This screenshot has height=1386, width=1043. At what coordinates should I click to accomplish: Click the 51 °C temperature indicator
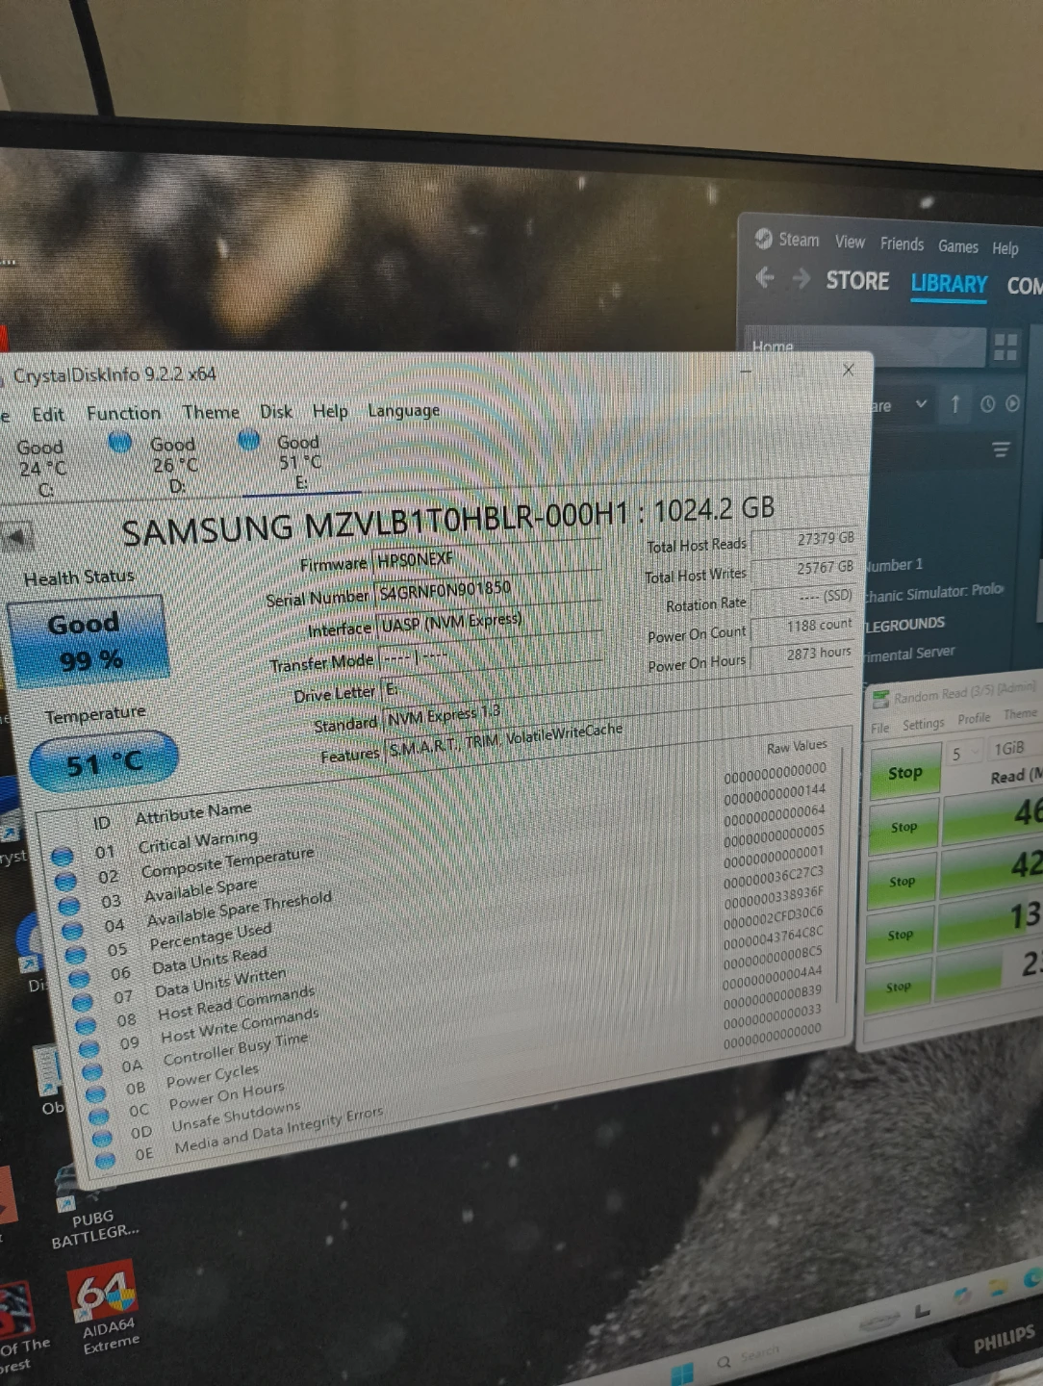click(x=104, y=762)
